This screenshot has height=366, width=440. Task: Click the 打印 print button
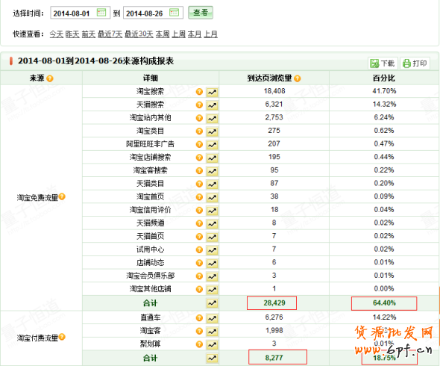pos(415,63)
